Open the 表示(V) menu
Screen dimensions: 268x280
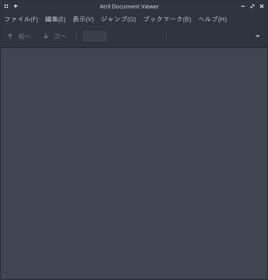(x=83, y=19)
